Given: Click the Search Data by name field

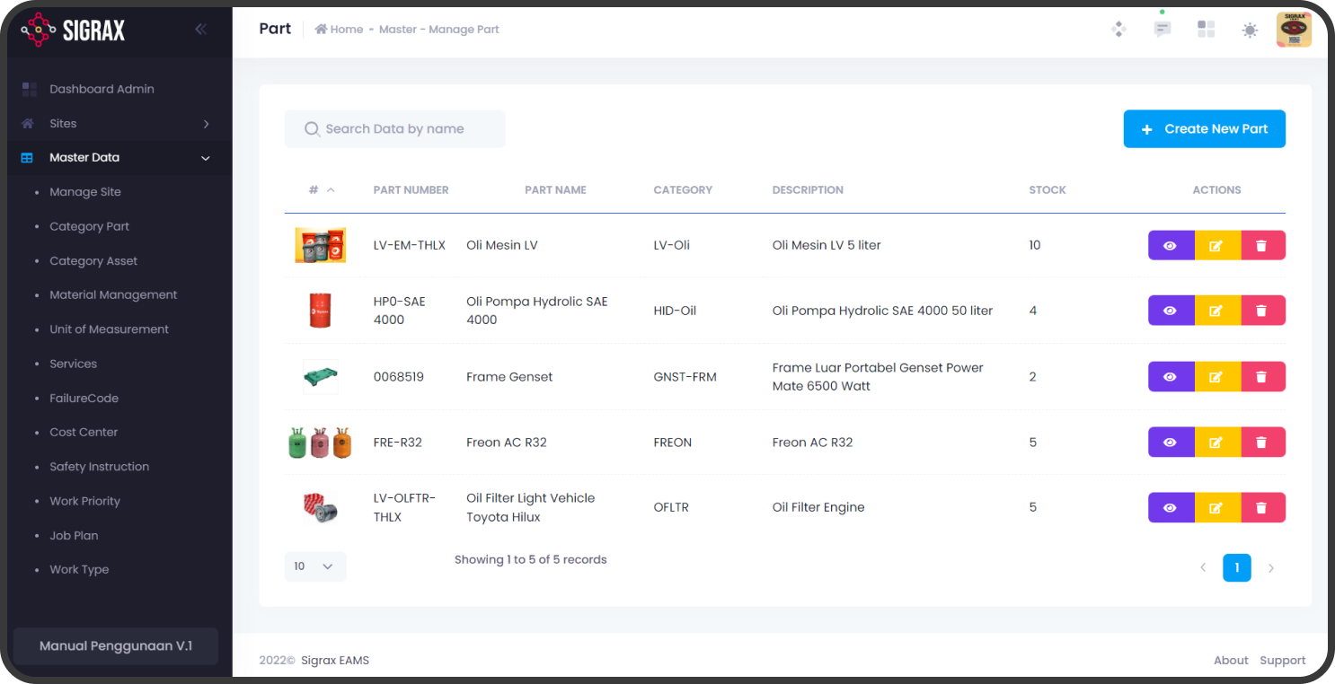Looking at the screenshot, I should (395, 129).
